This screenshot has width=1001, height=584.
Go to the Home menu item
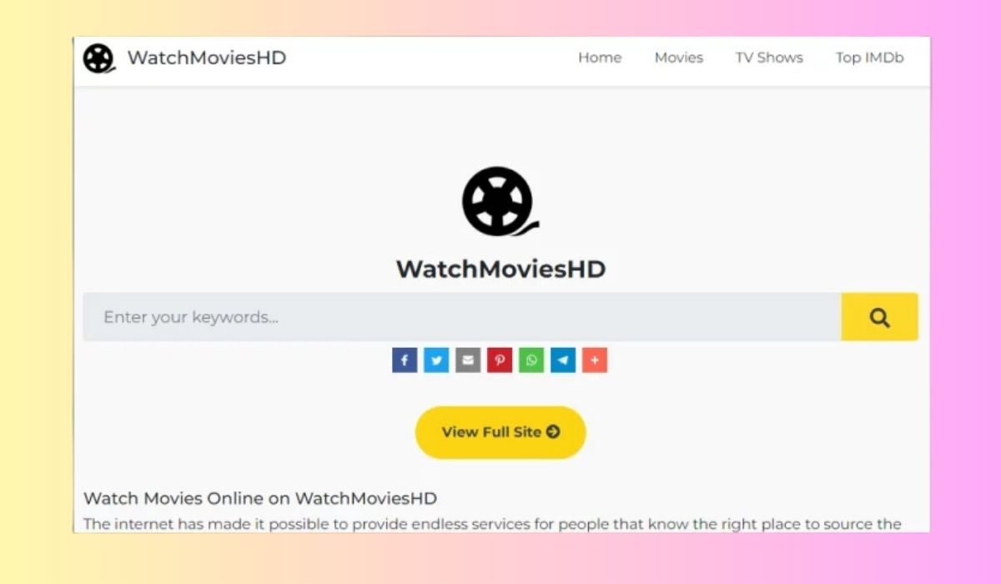600,58
